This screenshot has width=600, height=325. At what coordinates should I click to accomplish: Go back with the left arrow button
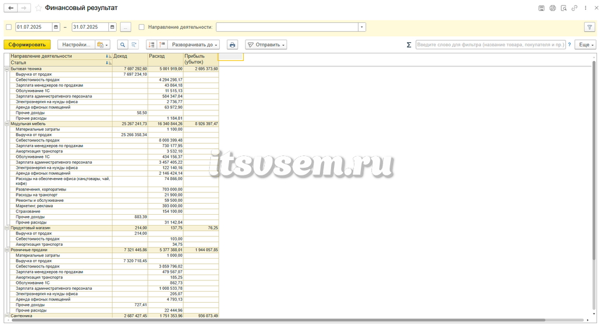[x=11, y=8]
